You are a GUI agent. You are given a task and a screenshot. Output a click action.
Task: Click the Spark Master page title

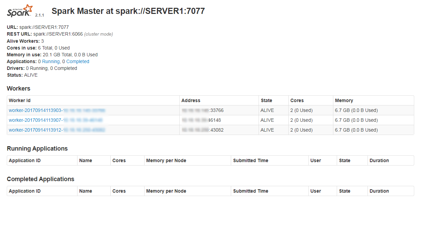[128, 11]
